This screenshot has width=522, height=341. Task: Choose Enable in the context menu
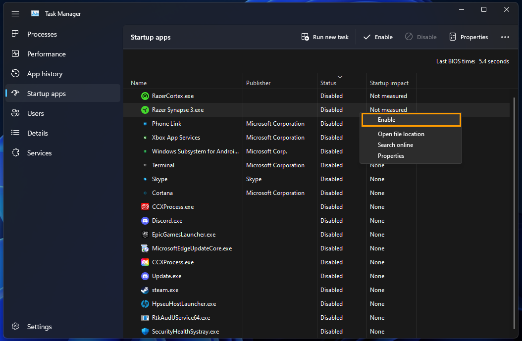[x=411, y=120]
